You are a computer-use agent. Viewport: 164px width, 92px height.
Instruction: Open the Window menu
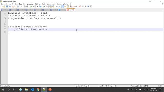click(66, 4)
